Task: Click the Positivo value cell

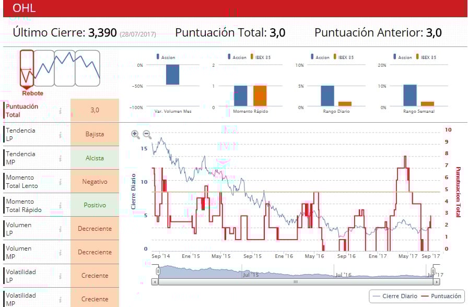Action: 95,205
